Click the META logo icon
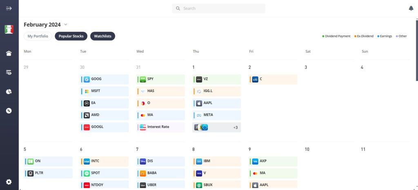The width and height of the screenshot is (418, 190). click(x=199, y=115)
